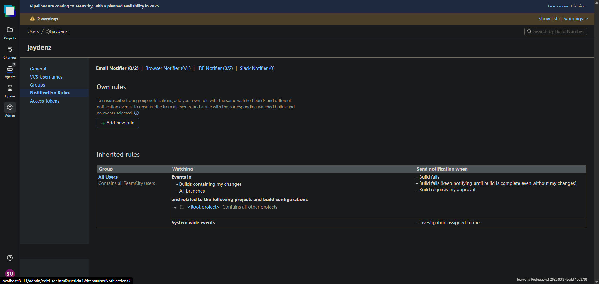Click the help icon after 'no events selected'
This screenshot has height=284, width=599.
click(136, 113)
